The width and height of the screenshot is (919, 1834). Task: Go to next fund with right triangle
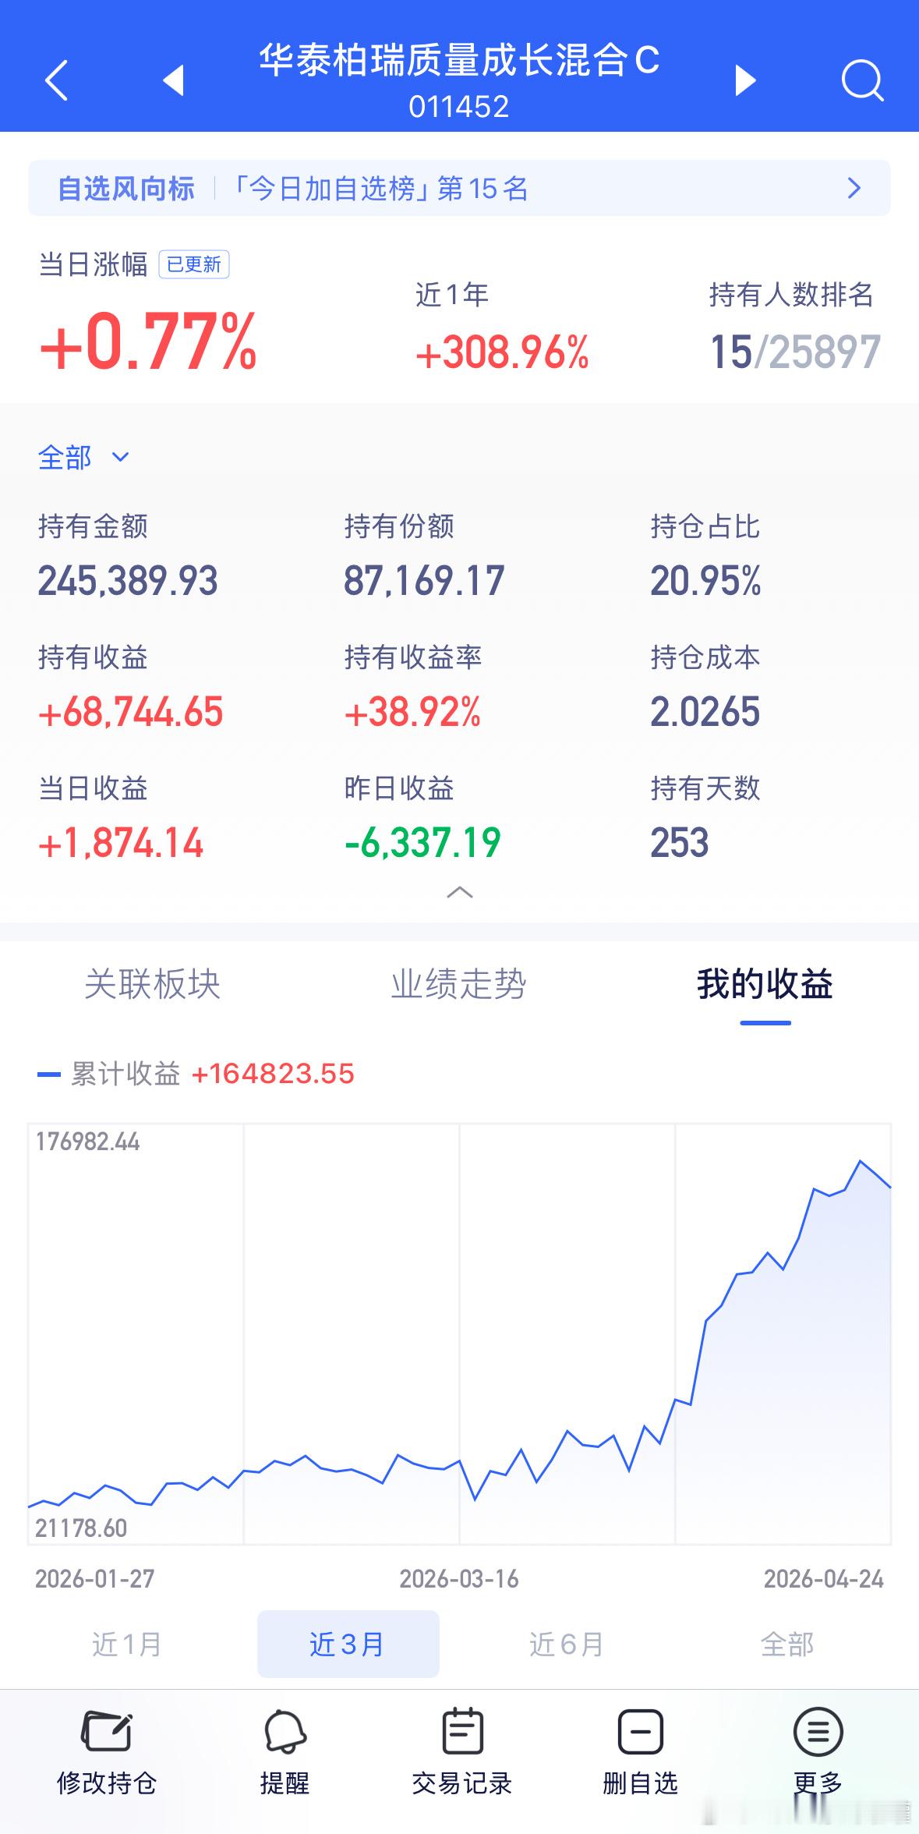pos(745,80)
